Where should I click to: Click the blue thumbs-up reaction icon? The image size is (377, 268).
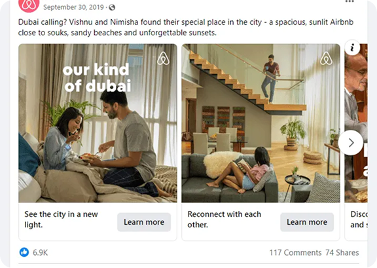pos(24,252)
